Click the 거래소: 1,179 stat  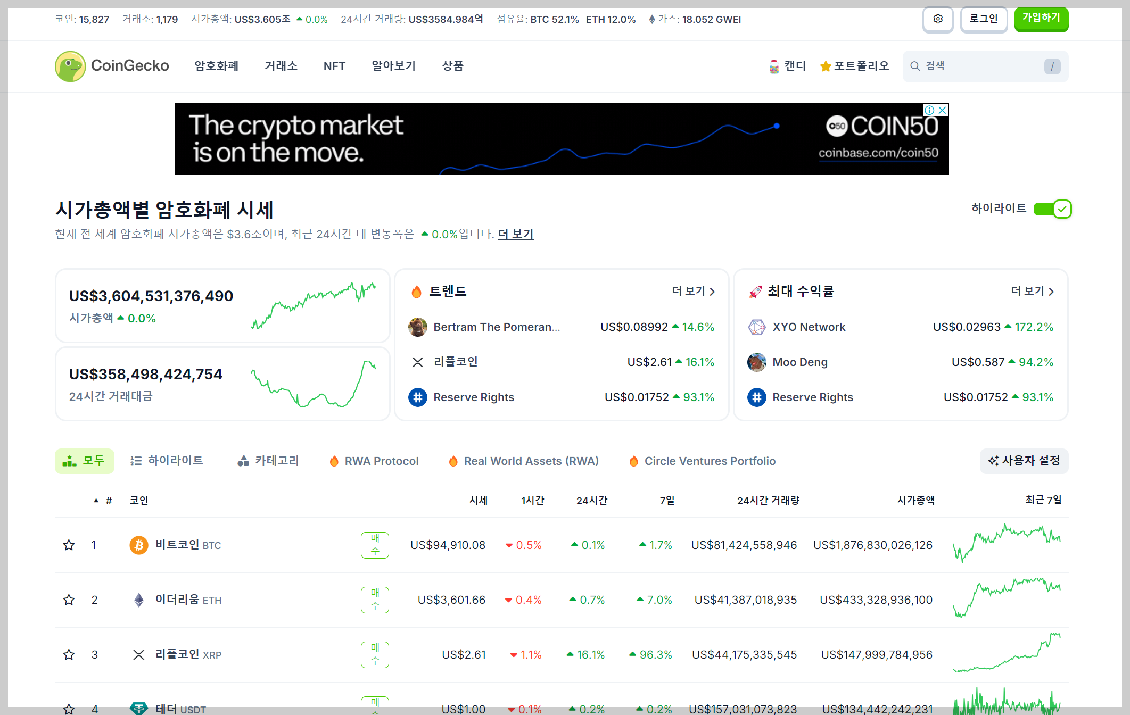150,20
